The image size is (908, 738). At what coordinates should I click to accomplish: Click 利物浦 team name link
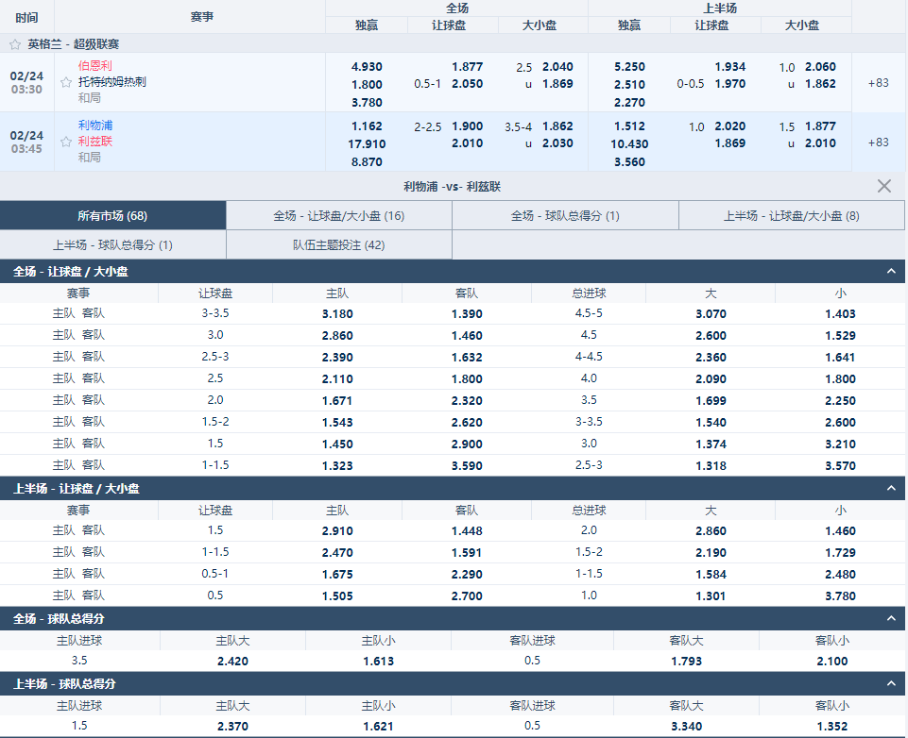pos(96,126)
